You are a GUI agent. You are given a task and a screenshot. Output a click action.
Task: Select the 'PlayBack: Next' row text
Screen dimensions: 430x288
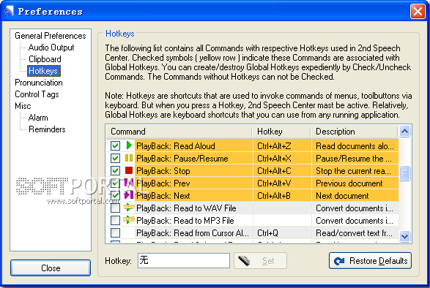[163, 195]
